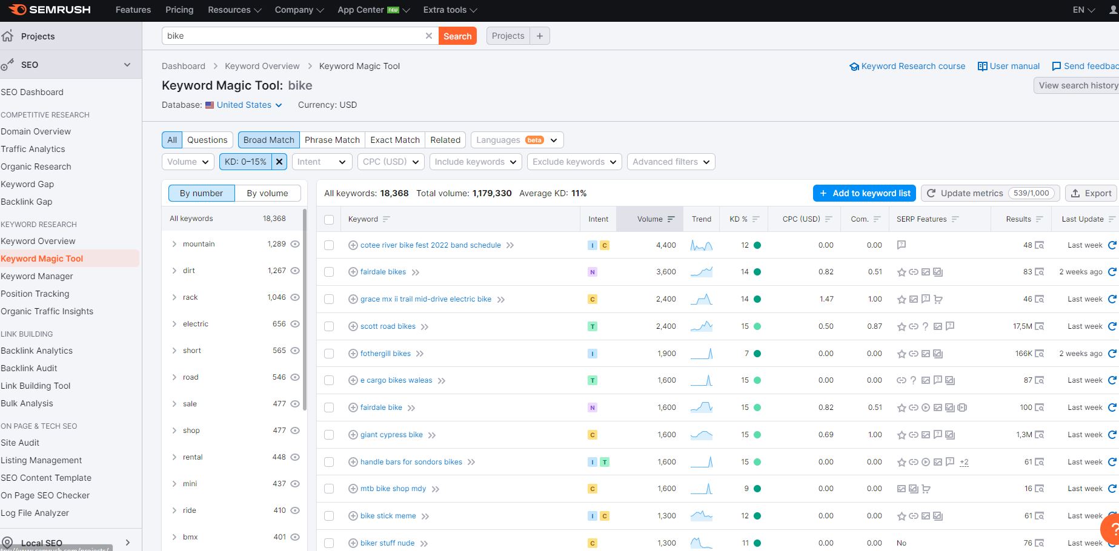Image resolution: width=1119 pixels, height=551 pixels.
Task: Sort by Volume column icon
Action: click(x=671, y=219)
